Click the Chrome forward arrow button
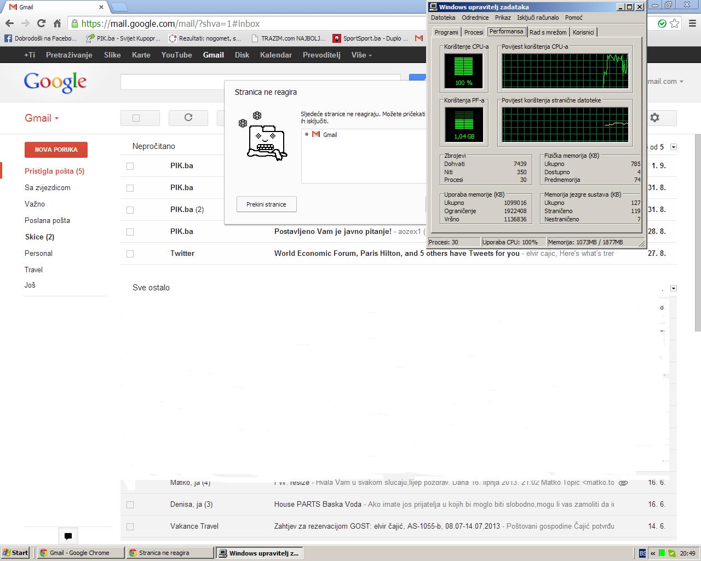Image resolution: width=701 pixels, height=561 pixels. coord(25,23)
